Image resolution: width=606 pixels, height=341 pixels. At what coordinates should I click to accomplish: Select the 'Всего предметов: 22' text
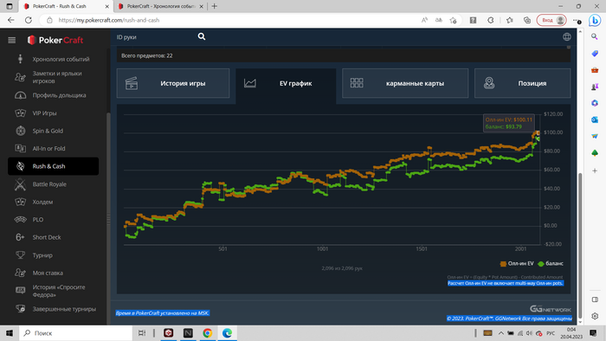pyautogui.click(x=147, y=55)
